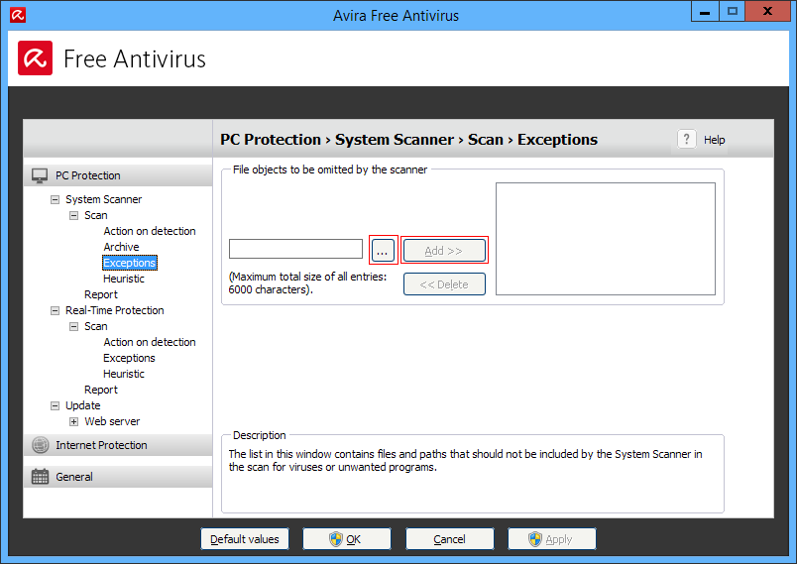Click the Avira logo in the header
Screen dimensions: 797x564
tap(36, 58)
